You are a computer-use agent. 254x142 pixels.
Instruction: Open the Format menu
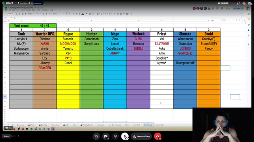click(28, 10)
